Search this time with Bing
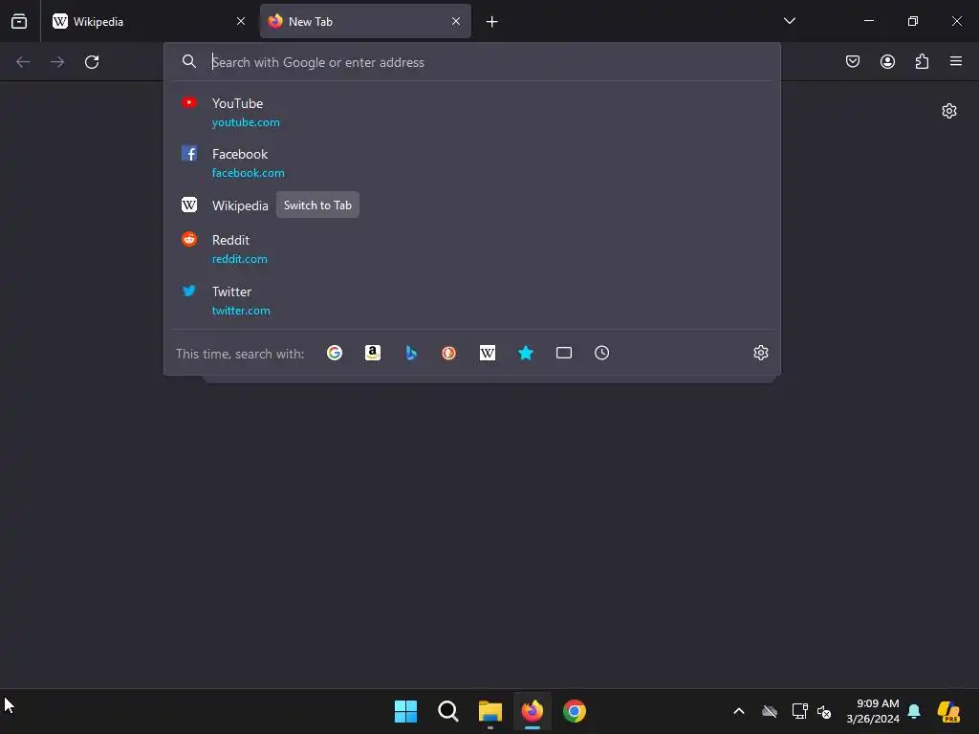 (411, 354)
